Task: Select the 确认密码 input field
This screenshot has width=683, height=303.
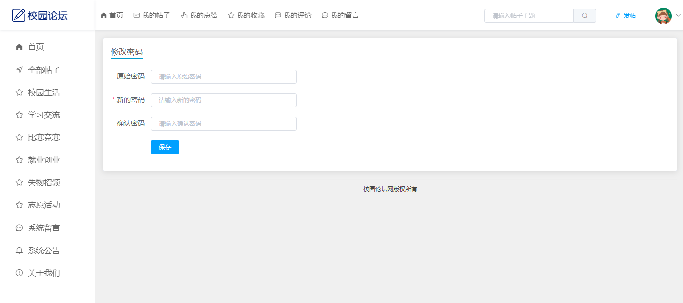Action: (224, 124)
